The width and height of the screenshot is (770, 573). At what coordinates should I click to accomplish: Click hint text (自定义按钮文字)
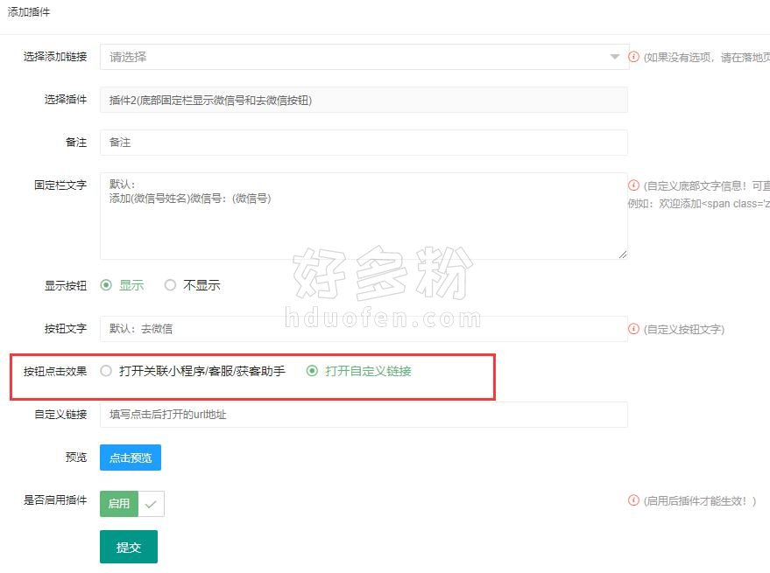684,329
